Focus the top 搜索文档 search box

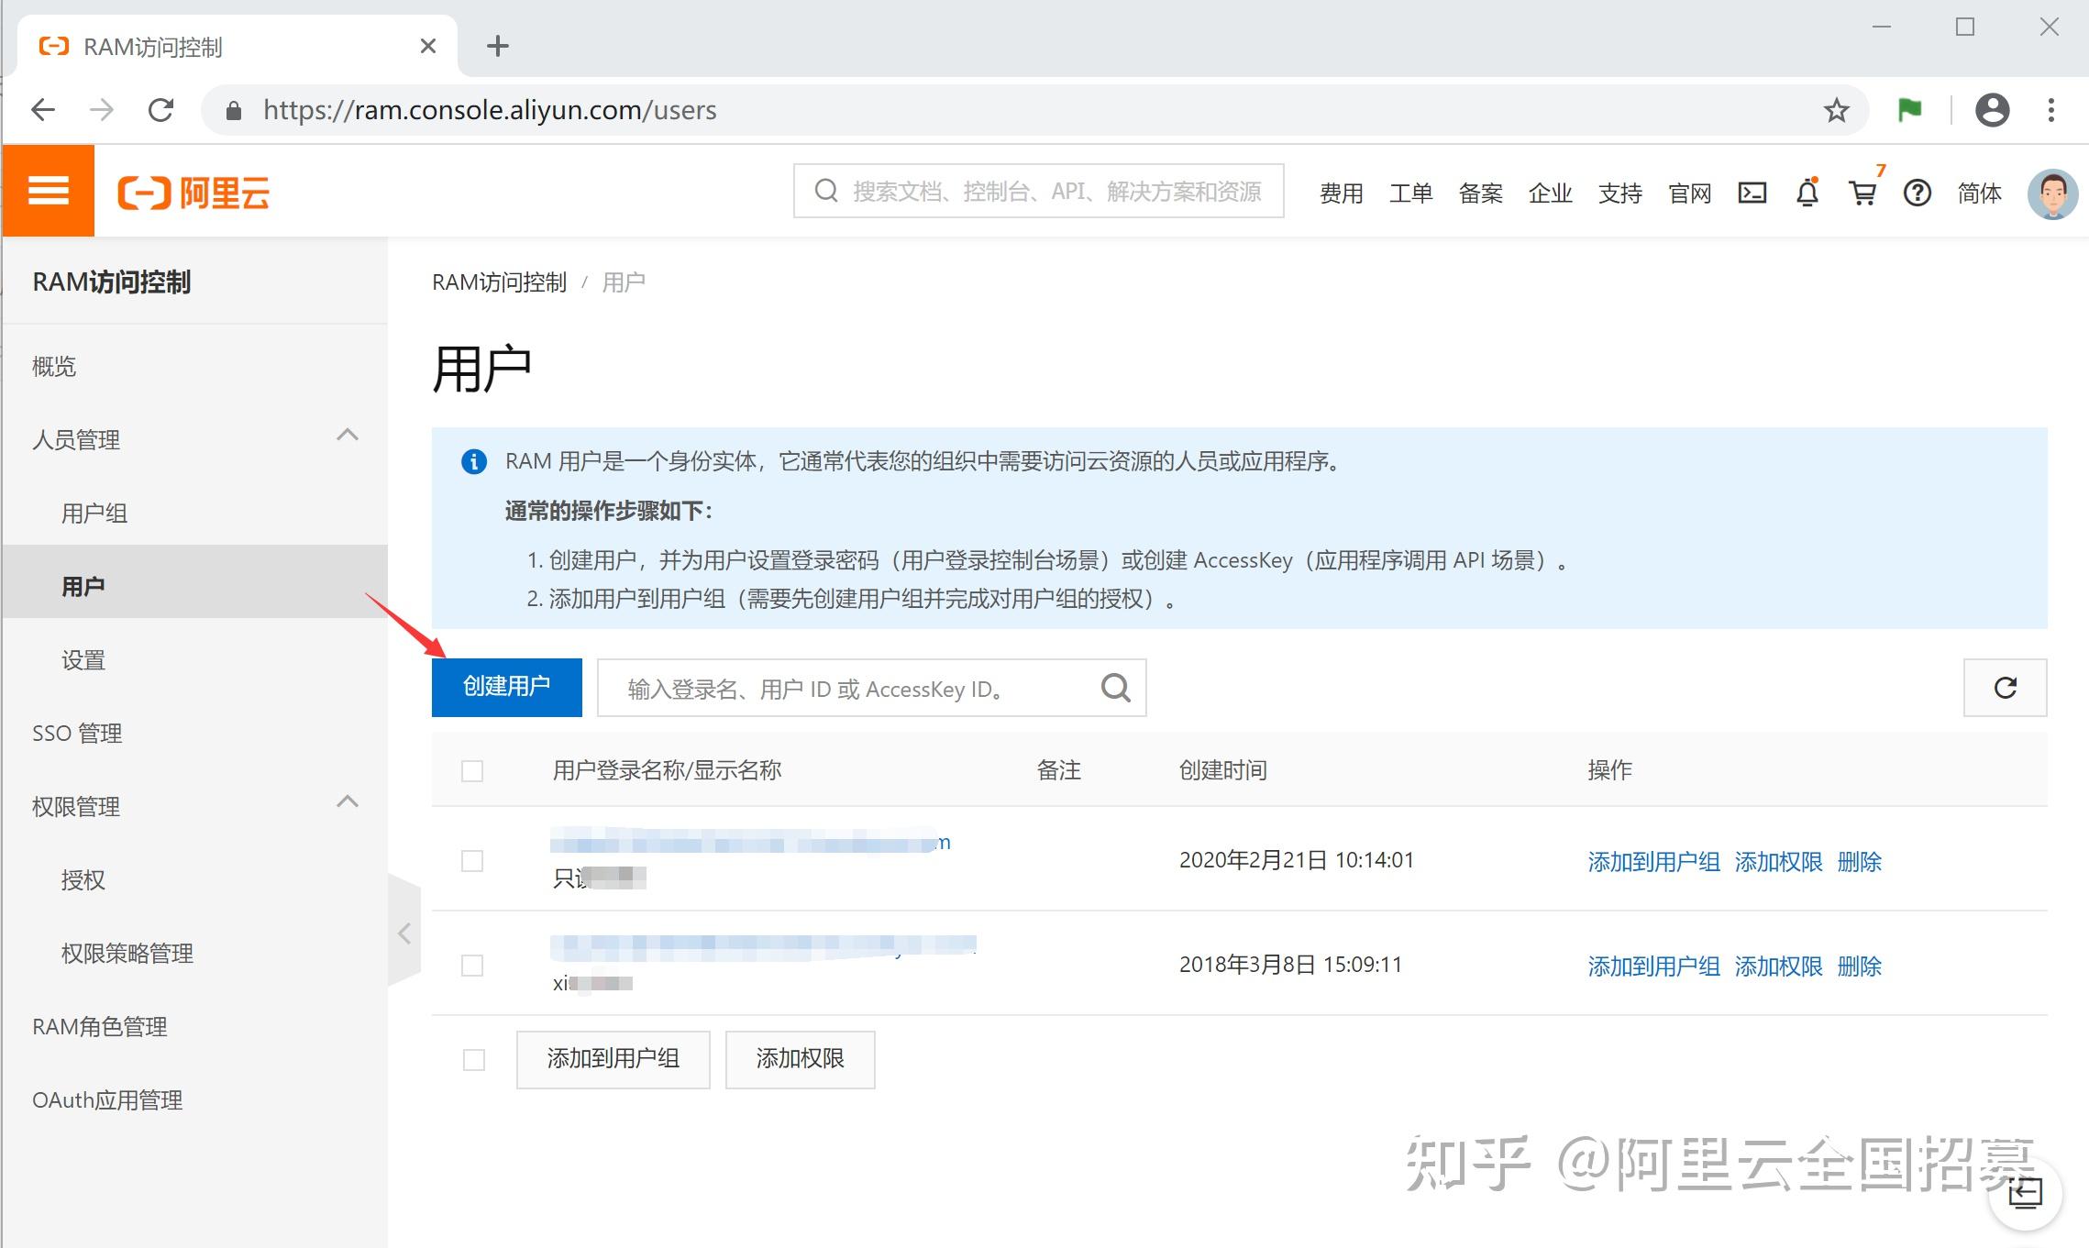pos(1039,191)
